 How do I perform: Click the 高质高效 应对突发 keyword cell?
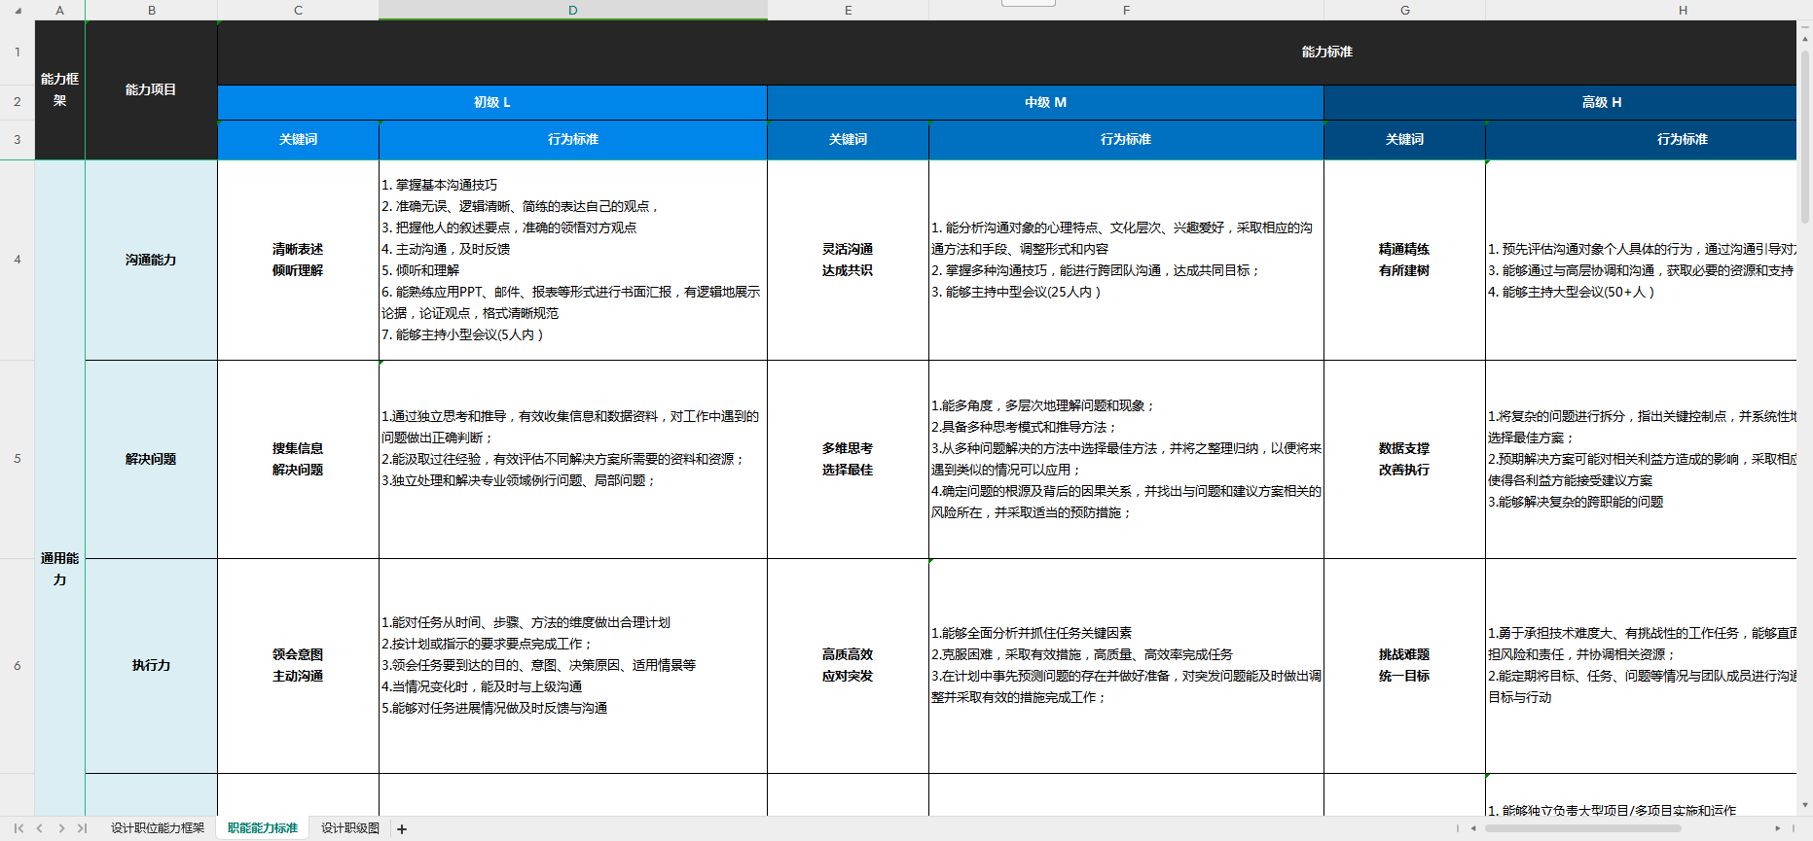(849, 666)
